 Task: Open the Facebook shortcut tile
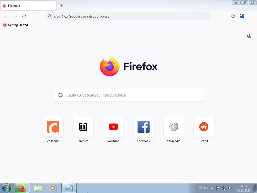pyautogui.click(x=144, y=127)
